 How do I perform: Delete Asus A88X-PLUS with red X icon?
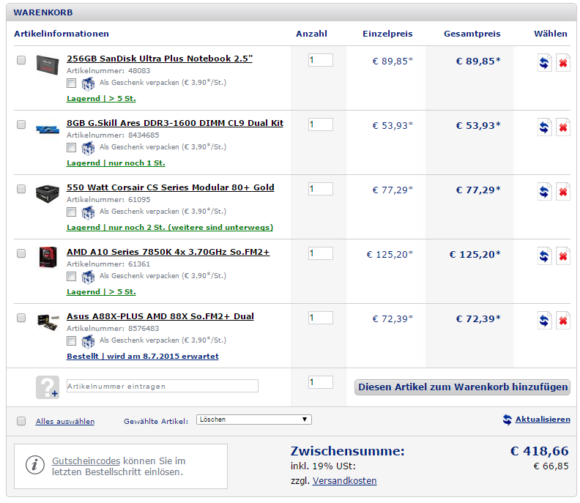click(x=562, y=320)
